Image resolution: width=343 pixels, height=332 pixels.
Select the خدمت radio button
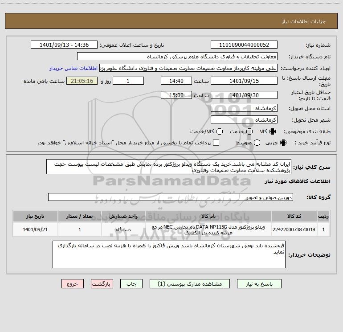tap(249, 131)
